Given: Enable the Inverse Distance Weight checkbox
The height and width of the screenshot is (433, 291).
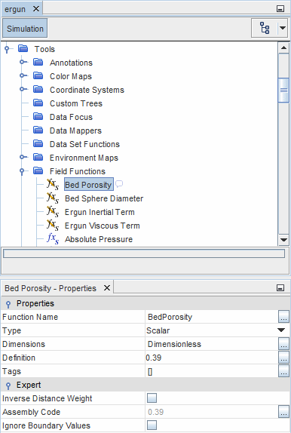Looking at the screenshot, I should [x=152, y=398].
